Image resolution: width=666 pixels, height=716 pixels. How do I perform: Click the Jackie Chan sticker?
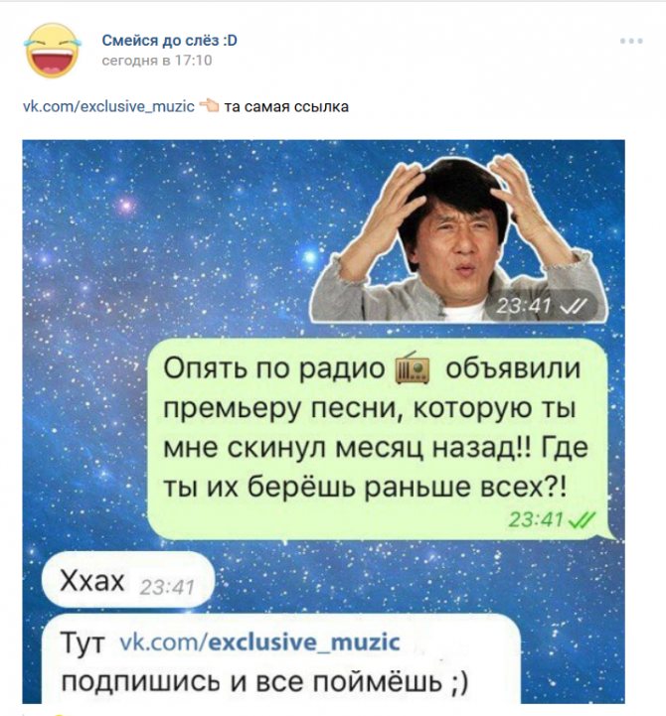pyautogui.click(x=459, y=238)
